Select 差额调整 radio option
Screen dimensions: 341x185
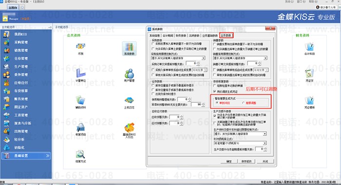click(244, 103)
